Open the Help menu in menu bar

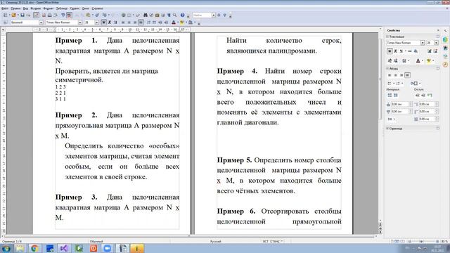click(97, 8)
